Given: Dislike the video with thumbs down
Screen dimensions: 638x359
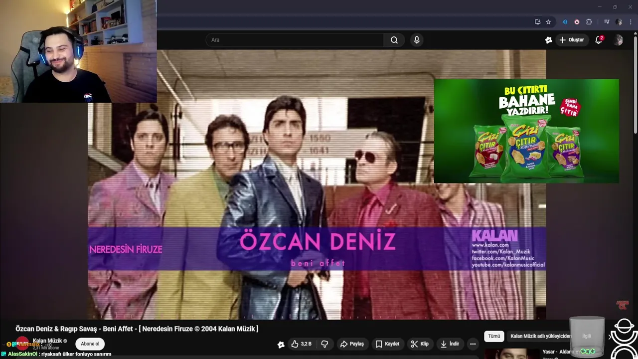Looking at the screenshot, I should pyautogui.click(x=324, y=344).
